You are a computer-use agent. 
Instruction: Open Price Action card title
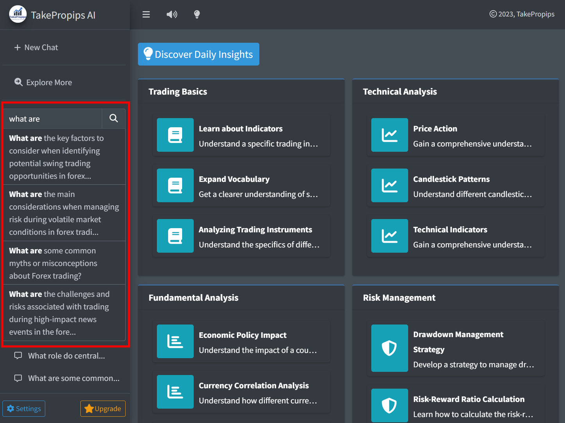pos(435,129)
